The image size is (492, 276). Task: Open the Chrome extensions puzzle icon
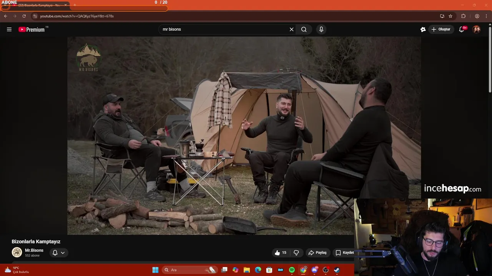[x=463, y=16]
